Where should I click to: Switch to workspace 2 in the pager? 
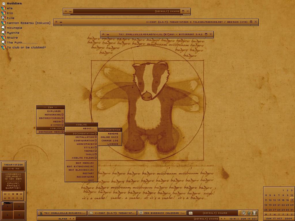tap(7, 215)
